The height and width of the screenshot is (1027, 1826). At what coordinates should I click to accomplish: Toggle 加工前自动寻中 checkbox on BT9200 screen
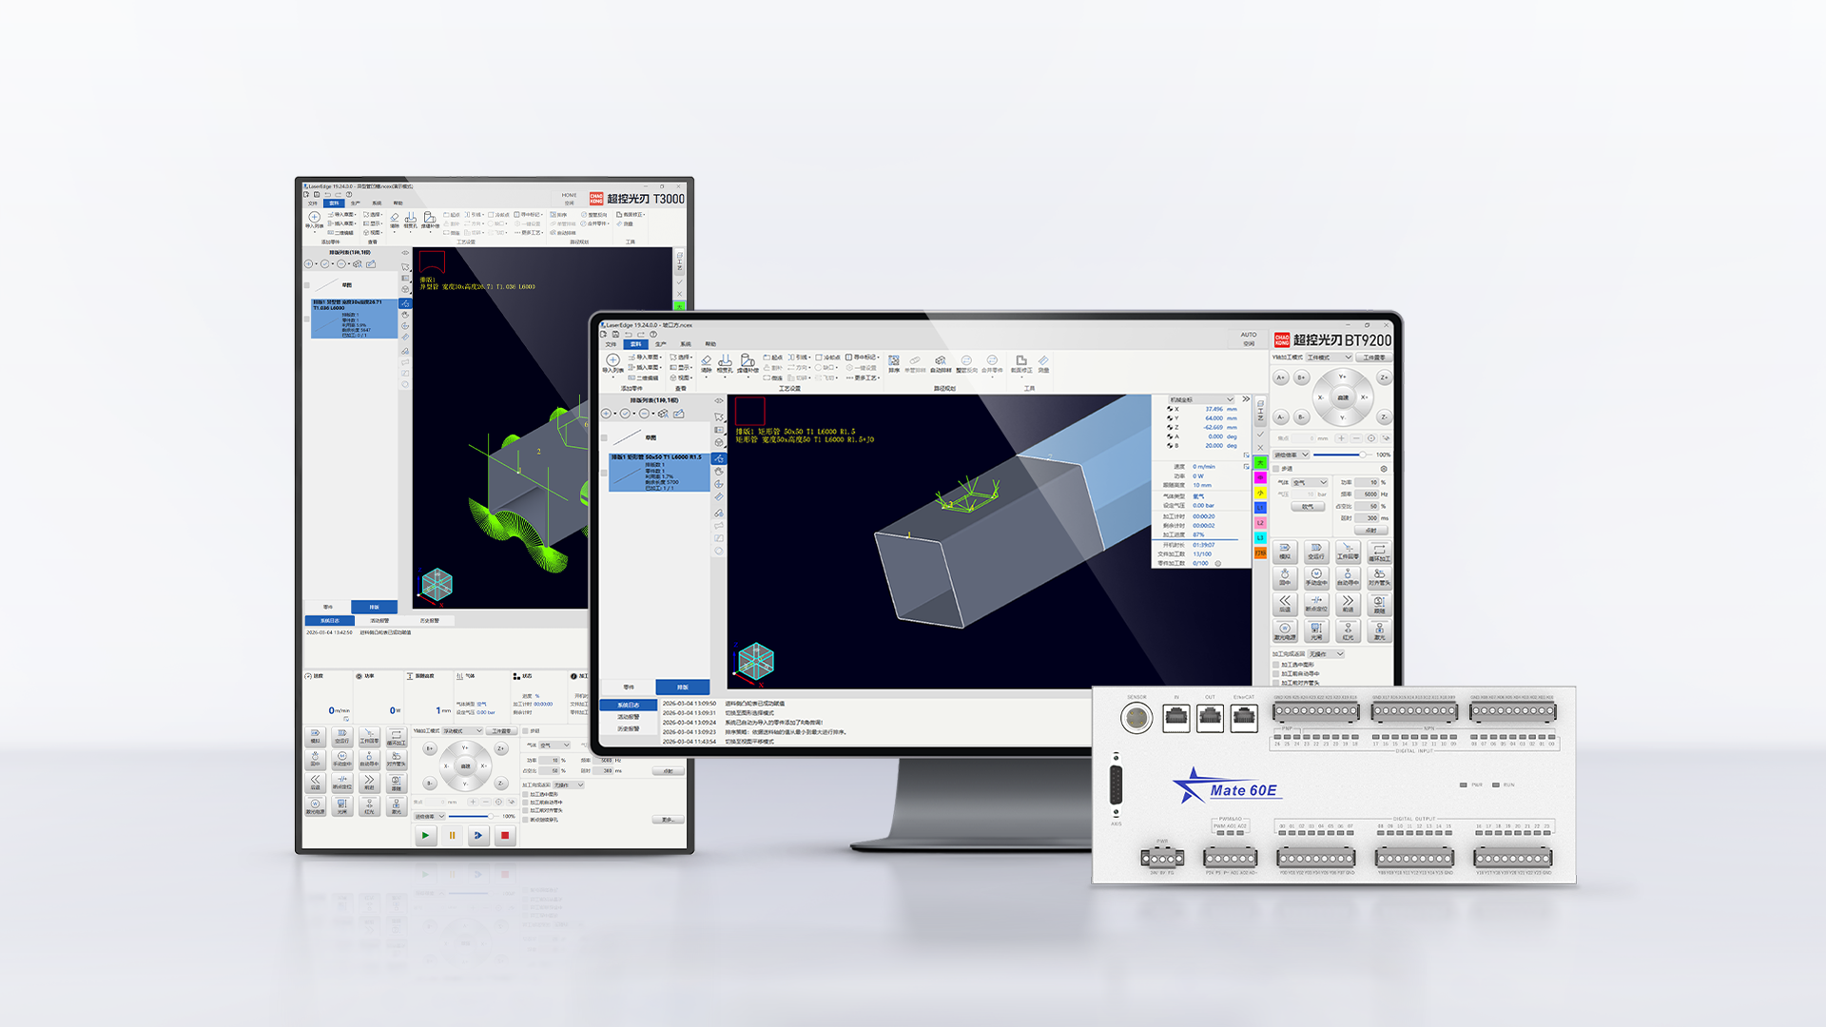[x=1276, y=673]
